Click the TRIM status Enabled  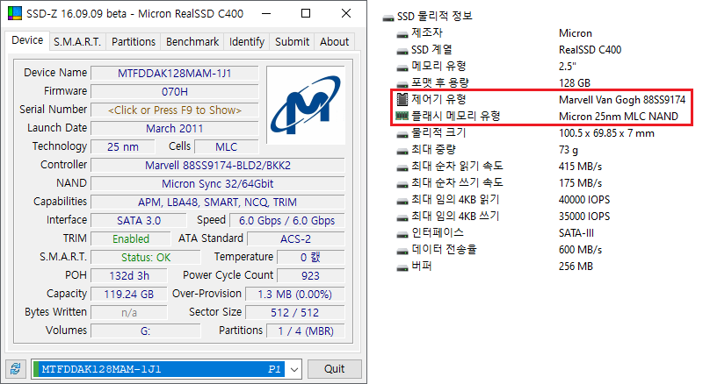pyautogui.click(x=131, y=239)
